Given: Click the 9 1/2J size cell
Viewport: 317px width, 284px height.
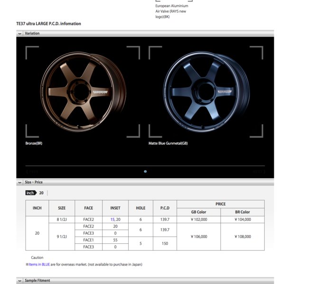Looking at the screenshot, I should 62,237.
